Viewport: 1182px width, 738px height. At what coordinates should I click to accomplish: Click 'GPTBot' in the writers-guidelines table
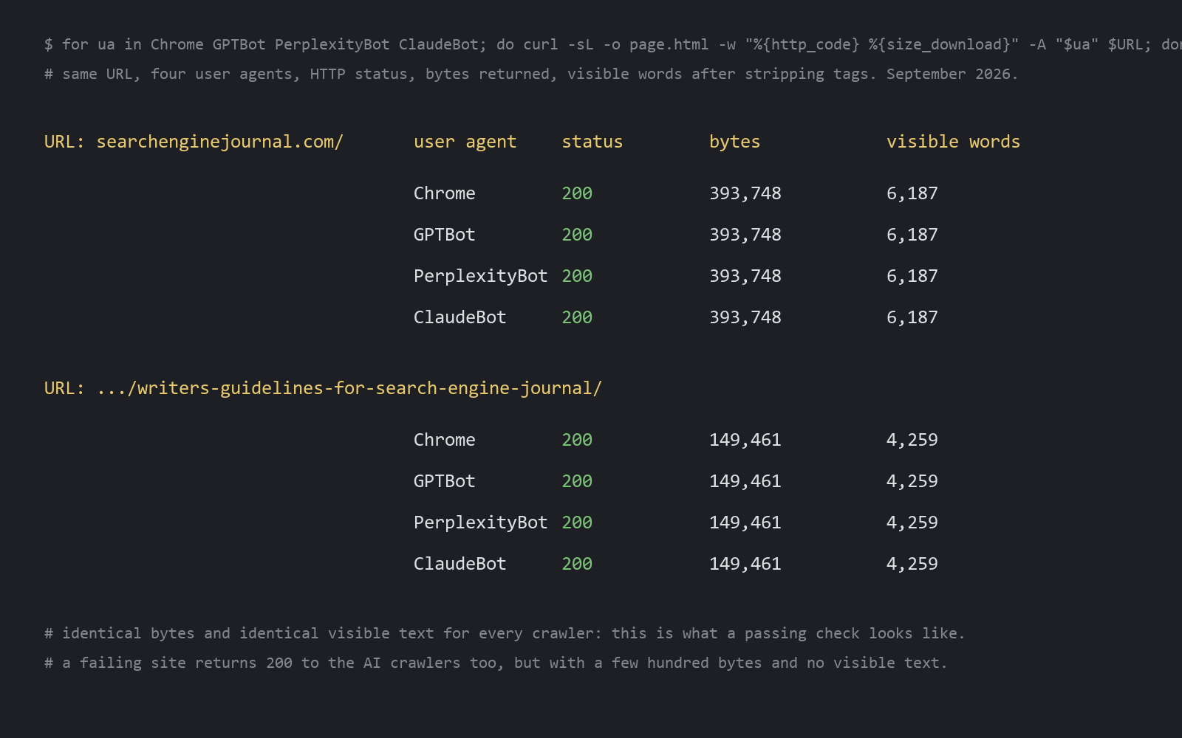point(445,481)
